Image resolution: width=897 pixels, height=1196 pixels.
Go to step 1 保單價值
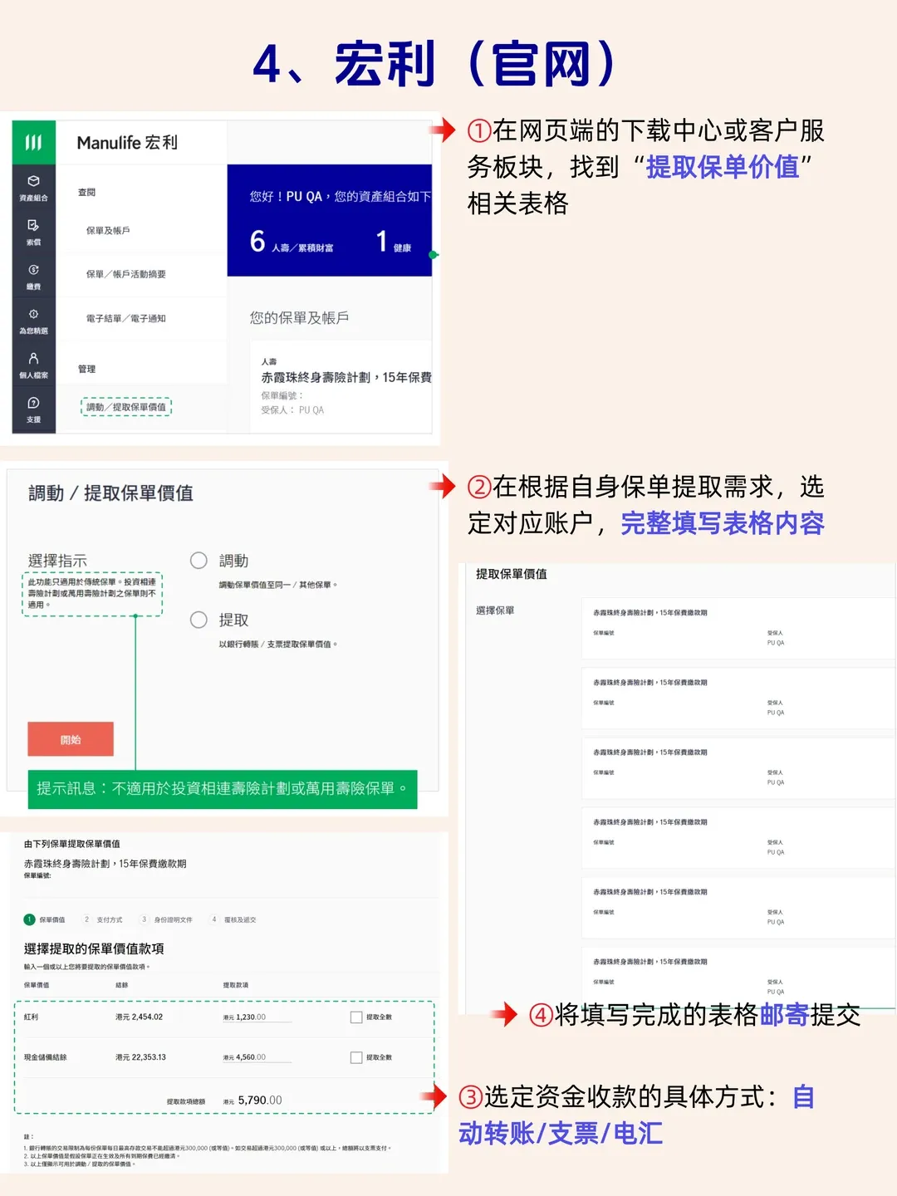45,919
